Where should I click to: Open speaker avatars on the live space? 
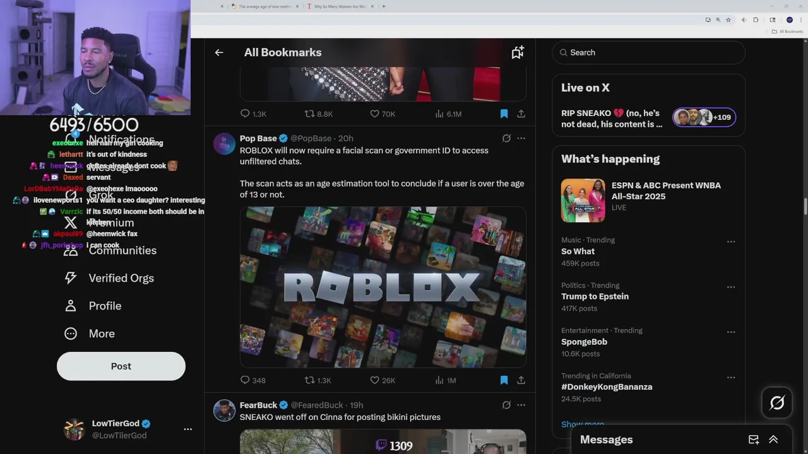click(704, 117)
